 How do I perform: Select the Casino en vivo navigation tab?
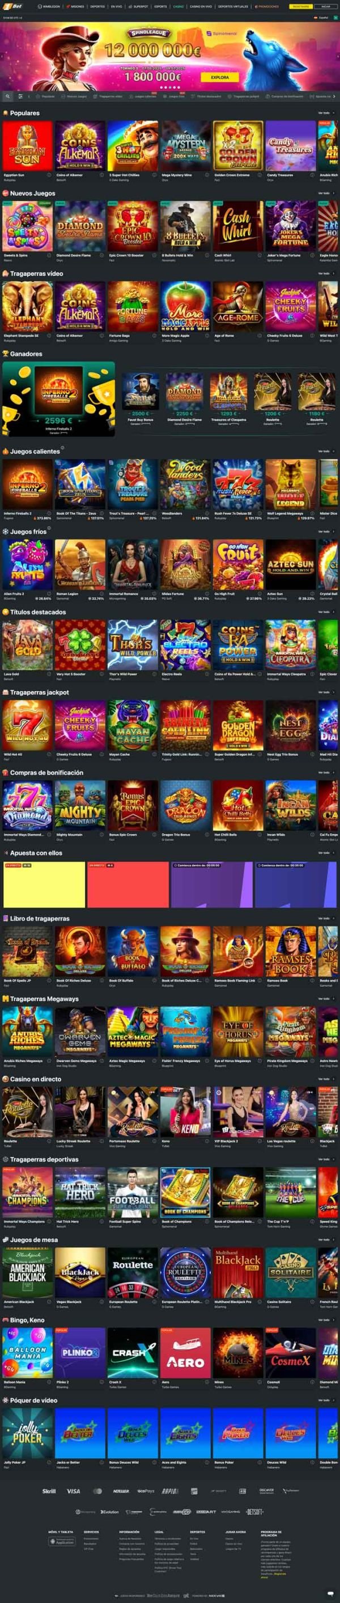point(201,6)
